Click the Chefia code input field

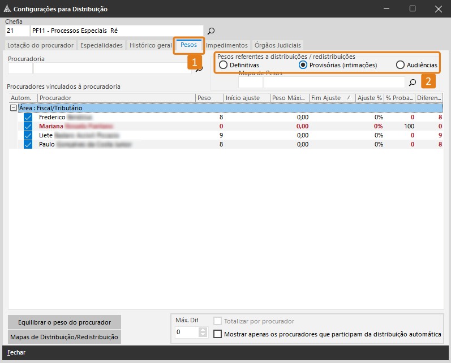(17, 31)
